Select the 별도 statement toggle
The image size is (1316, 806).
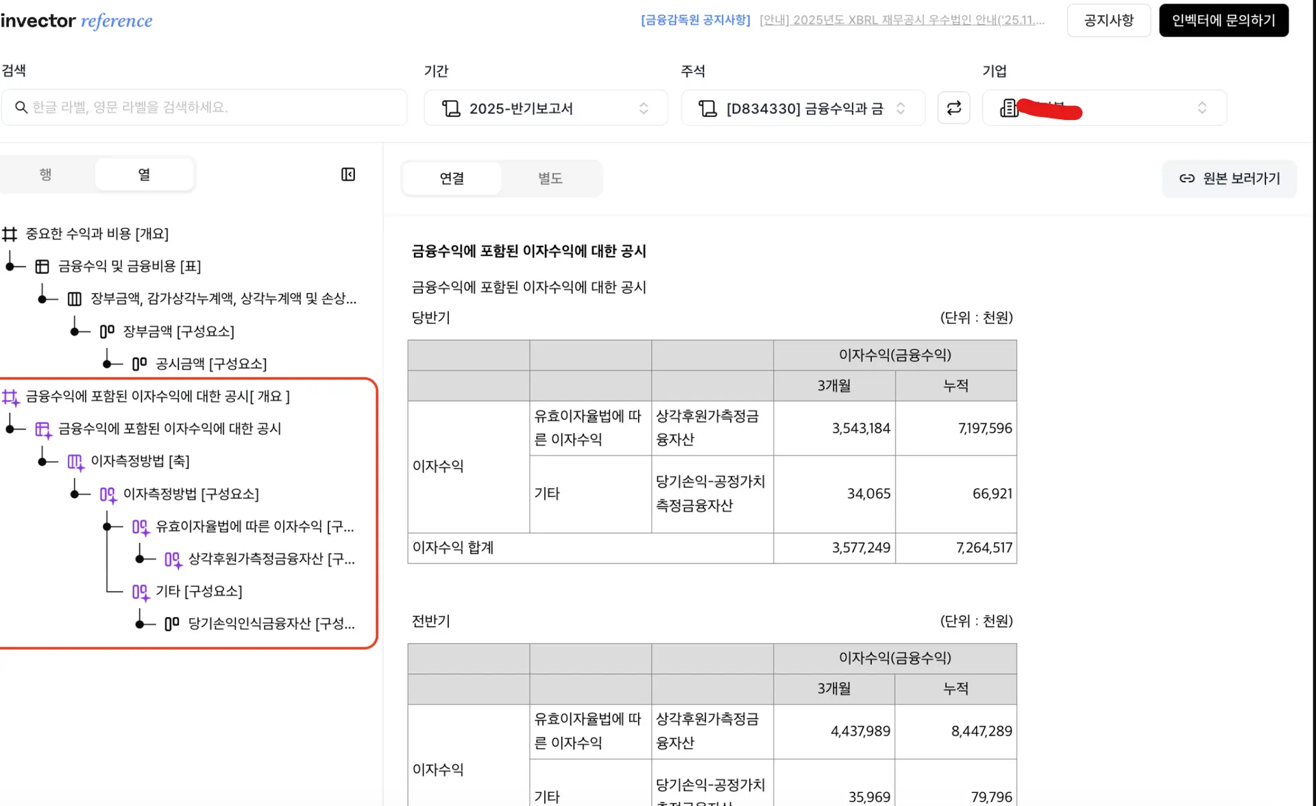(550, 179)
